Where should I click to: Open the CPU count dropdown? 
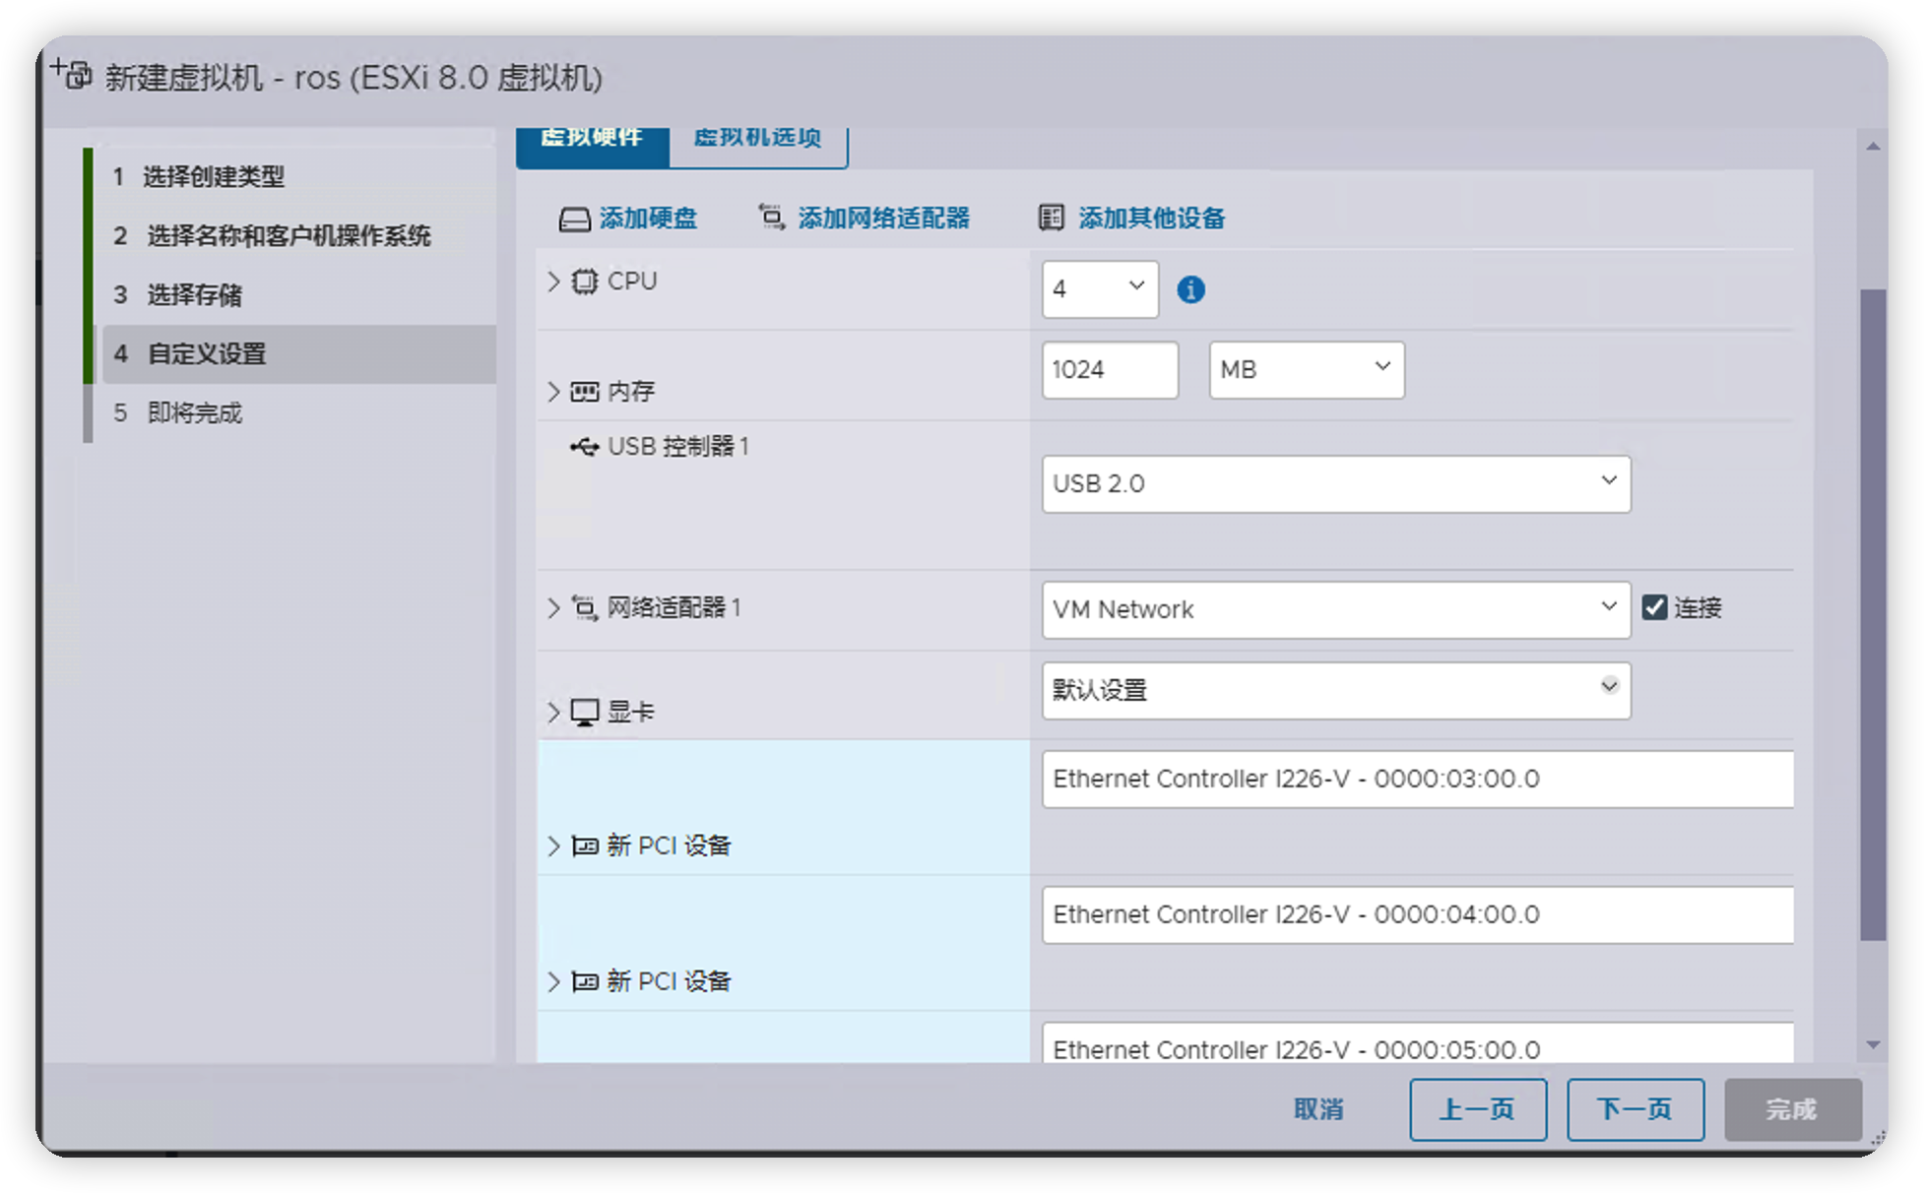1100,288
